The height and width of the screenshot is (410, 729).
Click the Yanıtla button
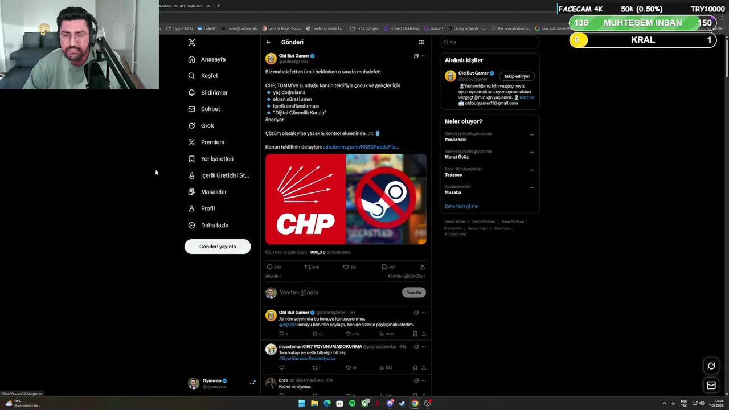(414, 293)
